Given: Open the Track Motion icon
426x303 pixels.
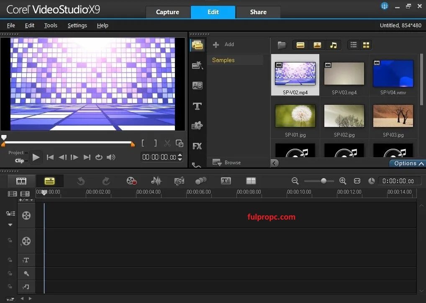Looking at the screenshot, I should coord(201,181).
